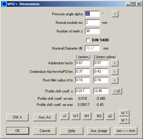The height and width of the screenshot is (139, 143).
Task: Switch units with 'mm <--> inch' button
Action: tap(126, 131)
